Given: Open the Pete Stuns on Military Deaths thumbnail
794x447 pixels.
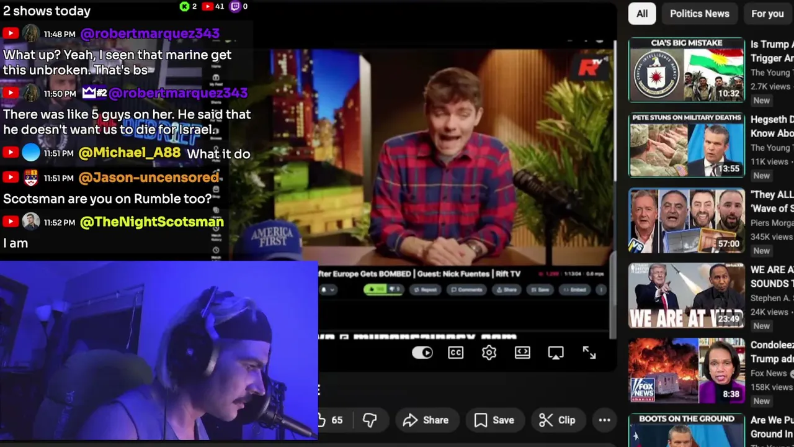Looking at the screenshot, I should 687,145.
